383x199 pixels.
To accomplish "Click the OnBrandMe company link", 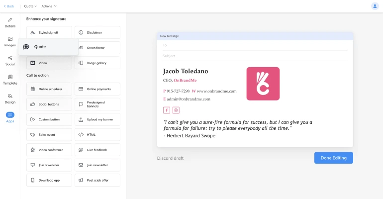I will click(185, 80).
